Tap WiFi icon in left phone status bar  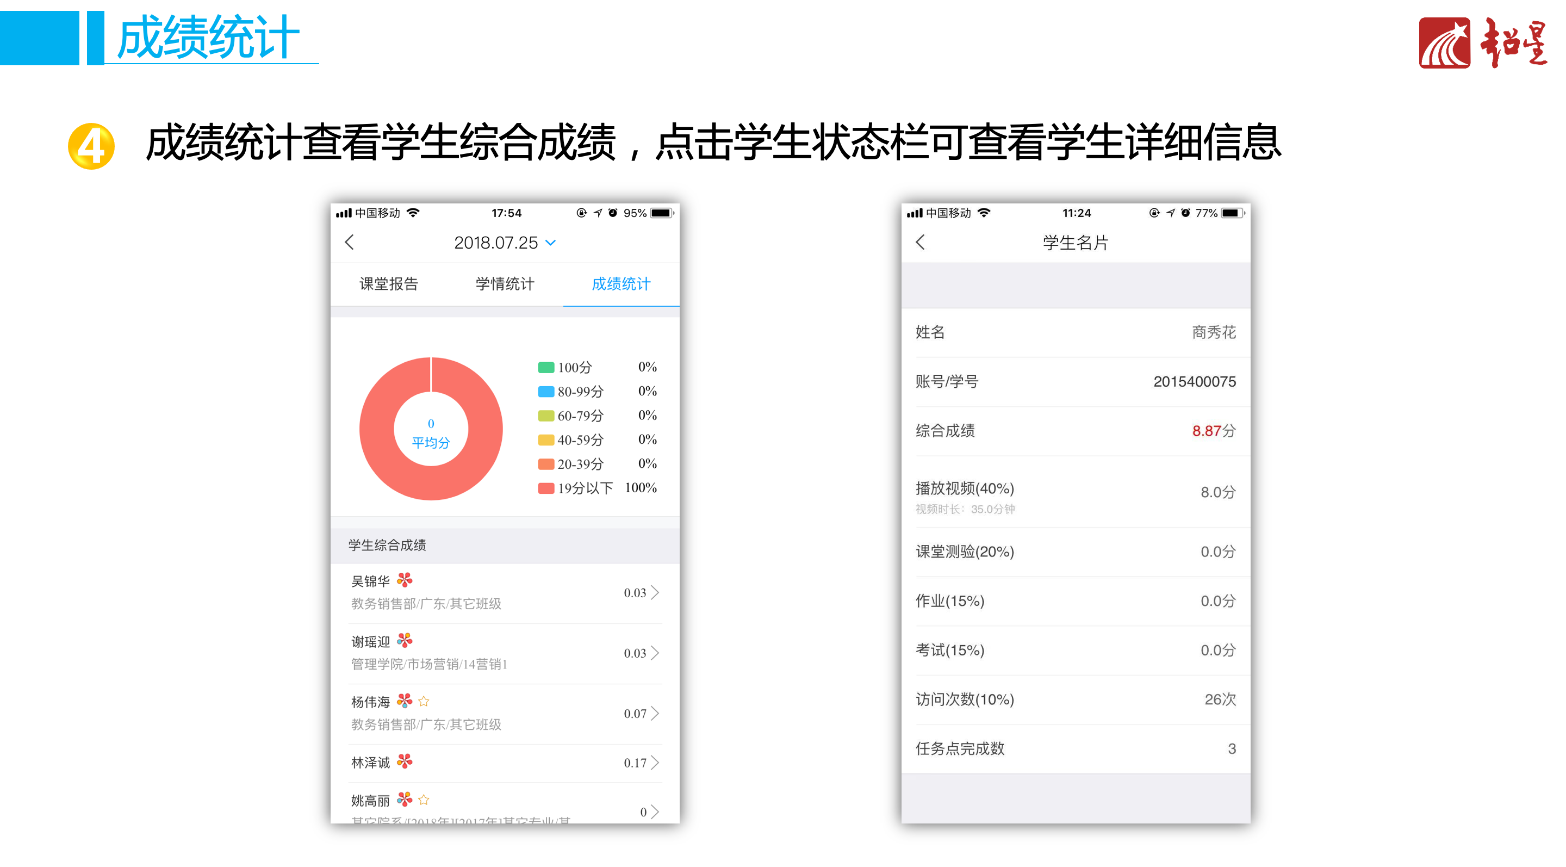point(413,213)
